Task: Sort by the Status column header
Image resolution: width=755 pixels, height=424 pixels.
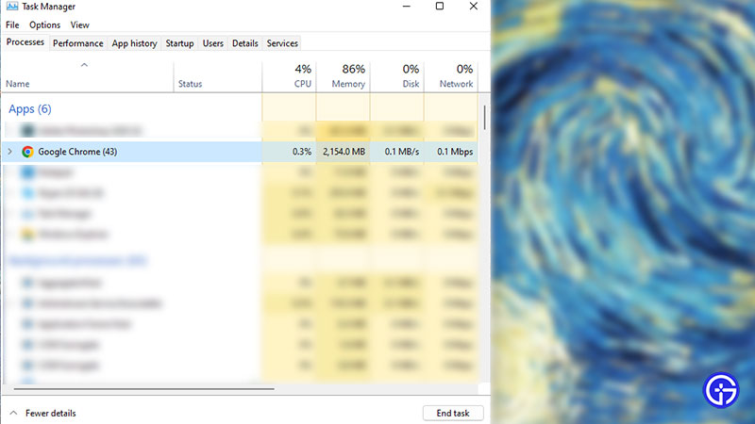Action: tap(191, 84)
